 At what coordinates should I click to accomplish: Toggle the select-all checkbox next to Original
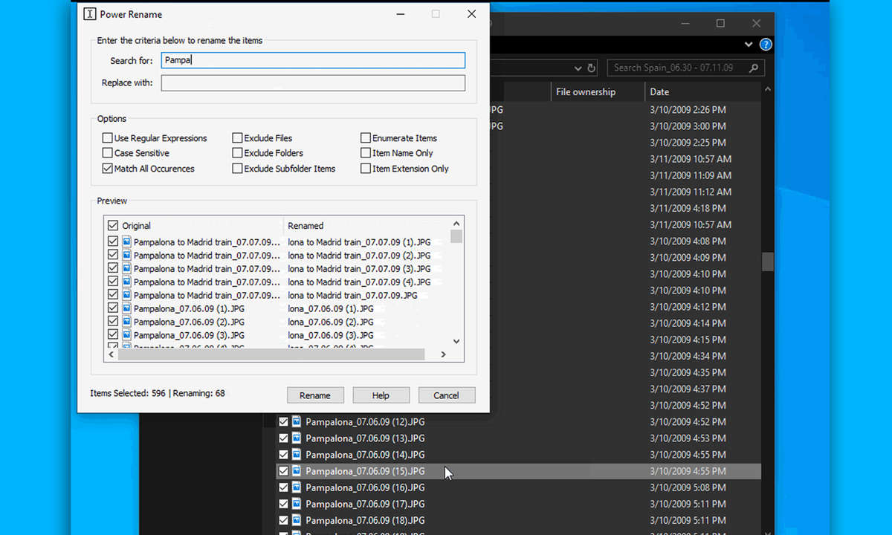coord(113,225)
